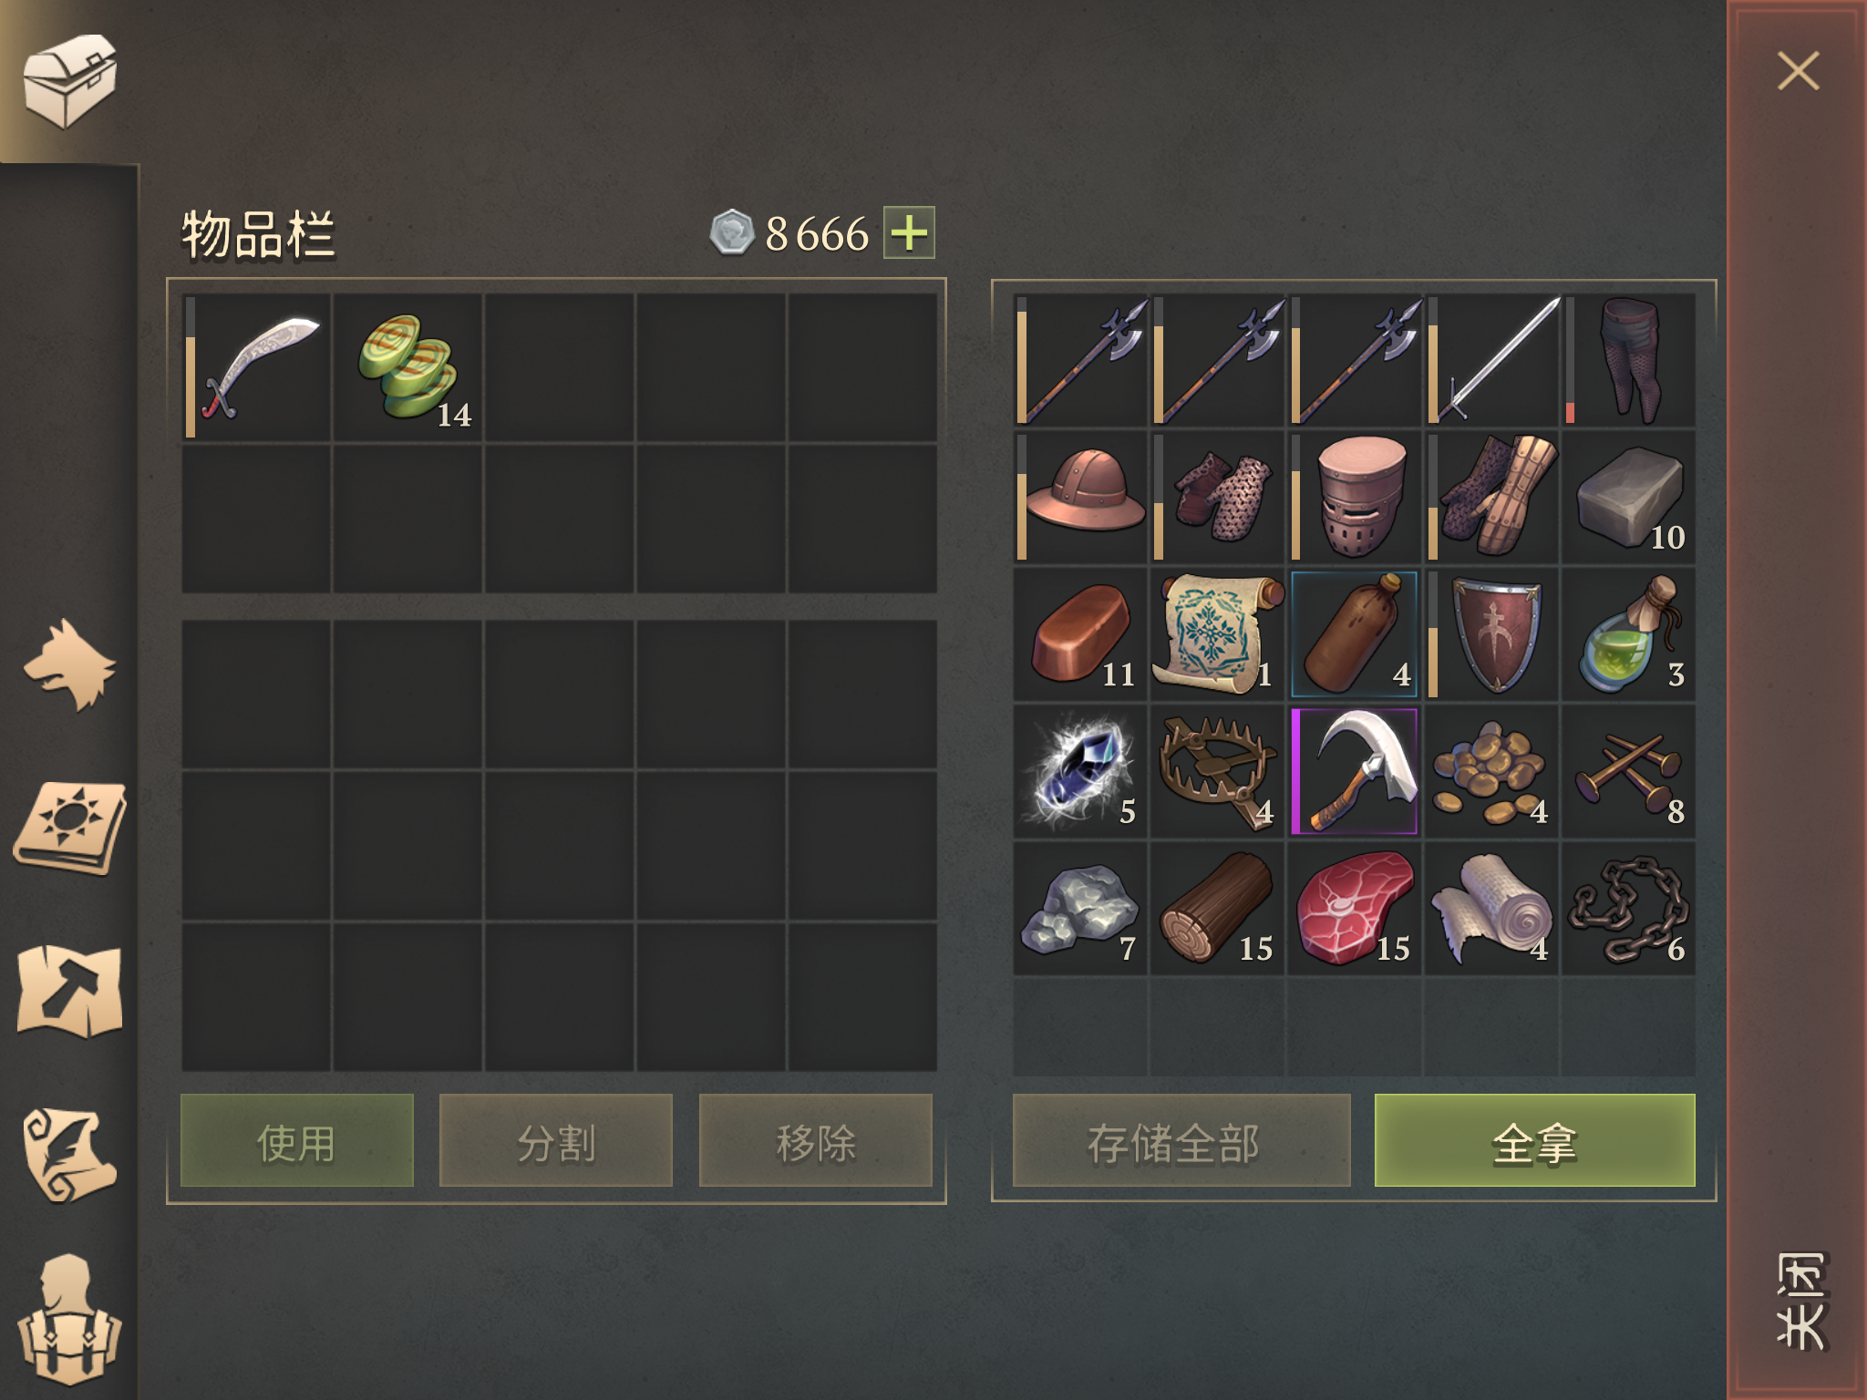Viewport: 1867px width, 1400px height.
Task: Select the iron chain stack
Action: pyautogui.click(x=1629, y=909)
